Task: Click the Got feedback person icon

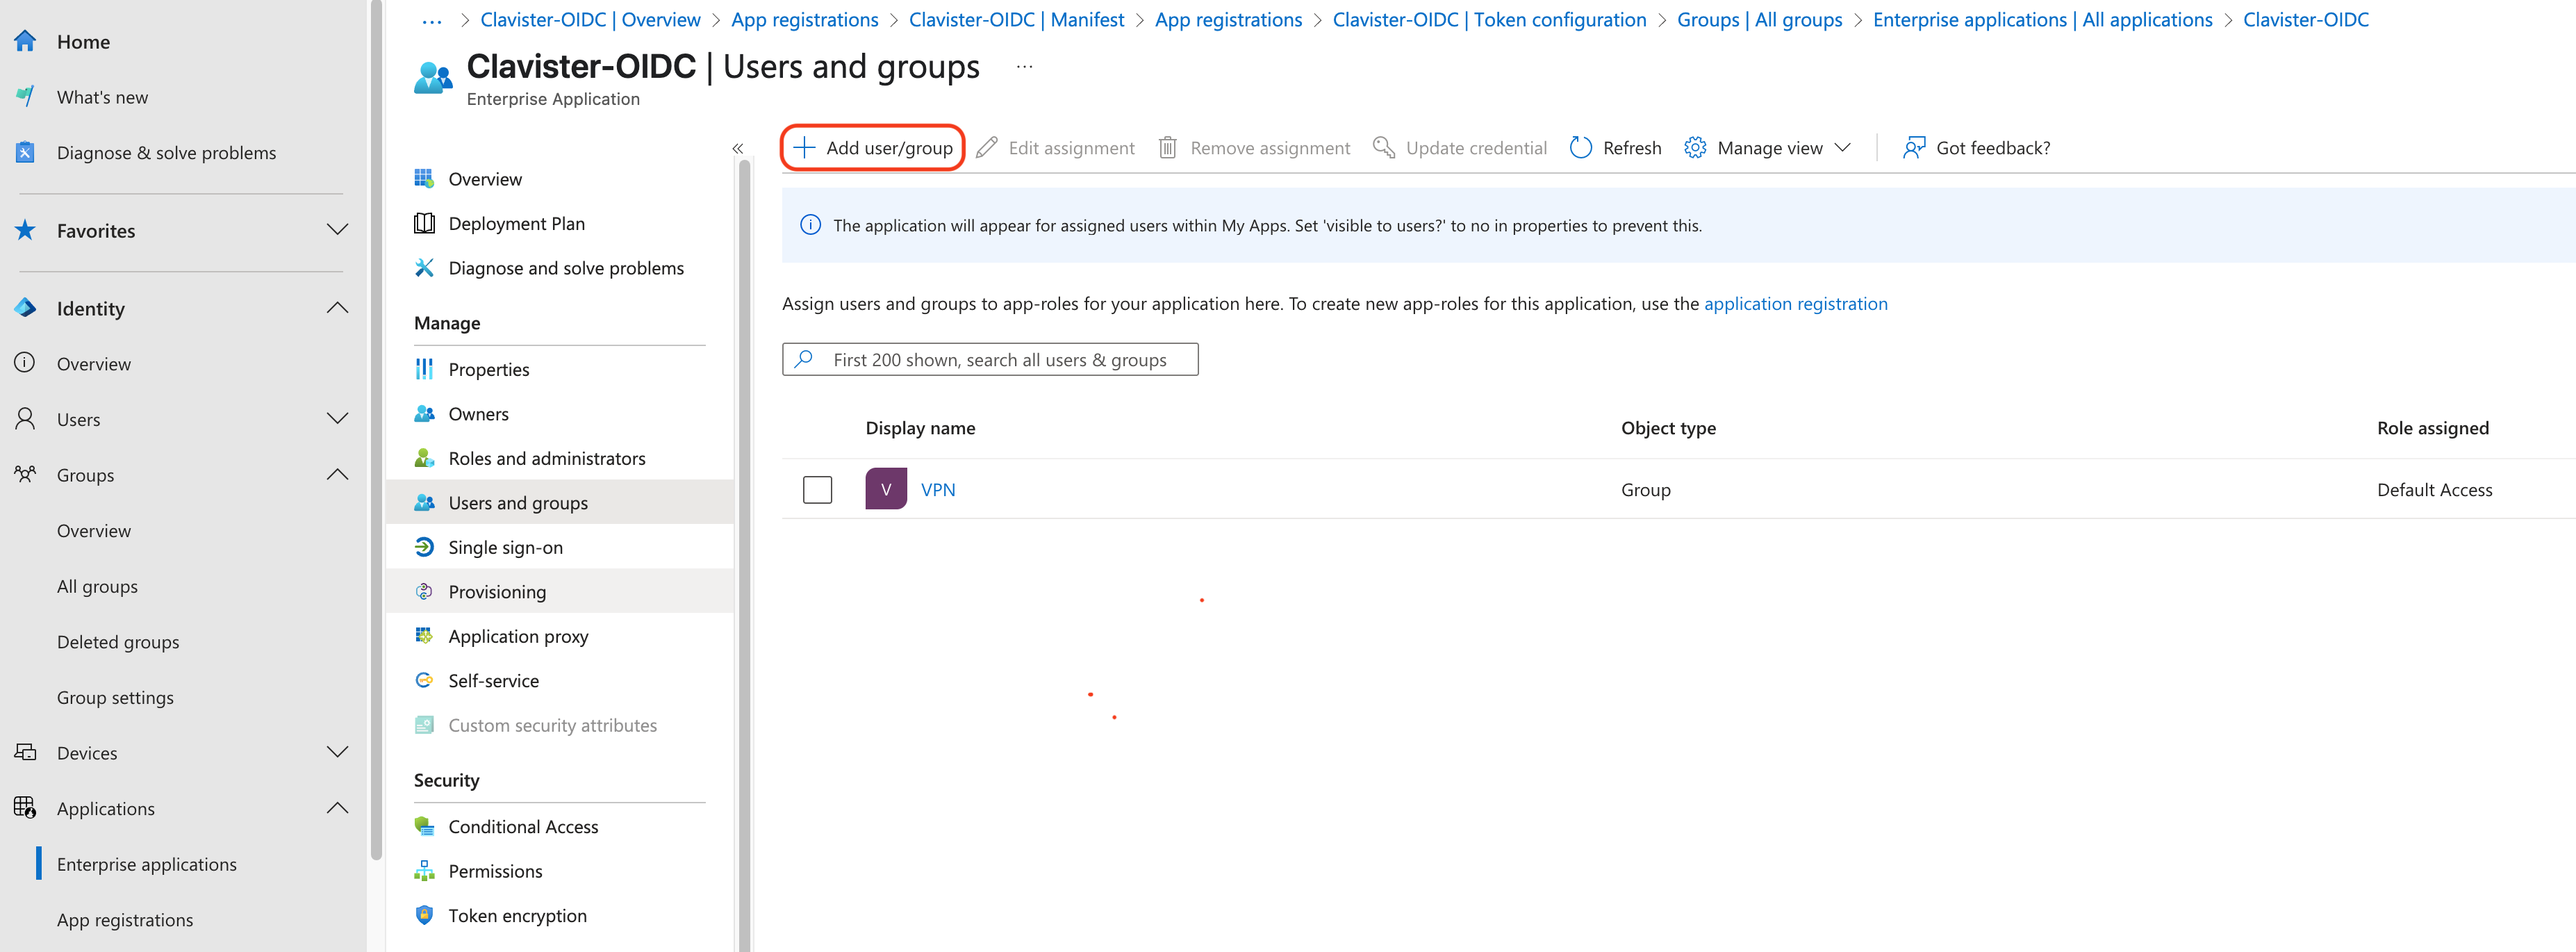Action: click(1913, 148)
